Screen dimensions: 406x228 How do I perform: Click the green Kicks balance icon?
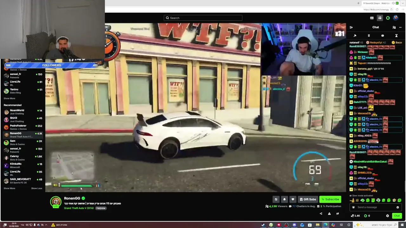click(367, 216)
